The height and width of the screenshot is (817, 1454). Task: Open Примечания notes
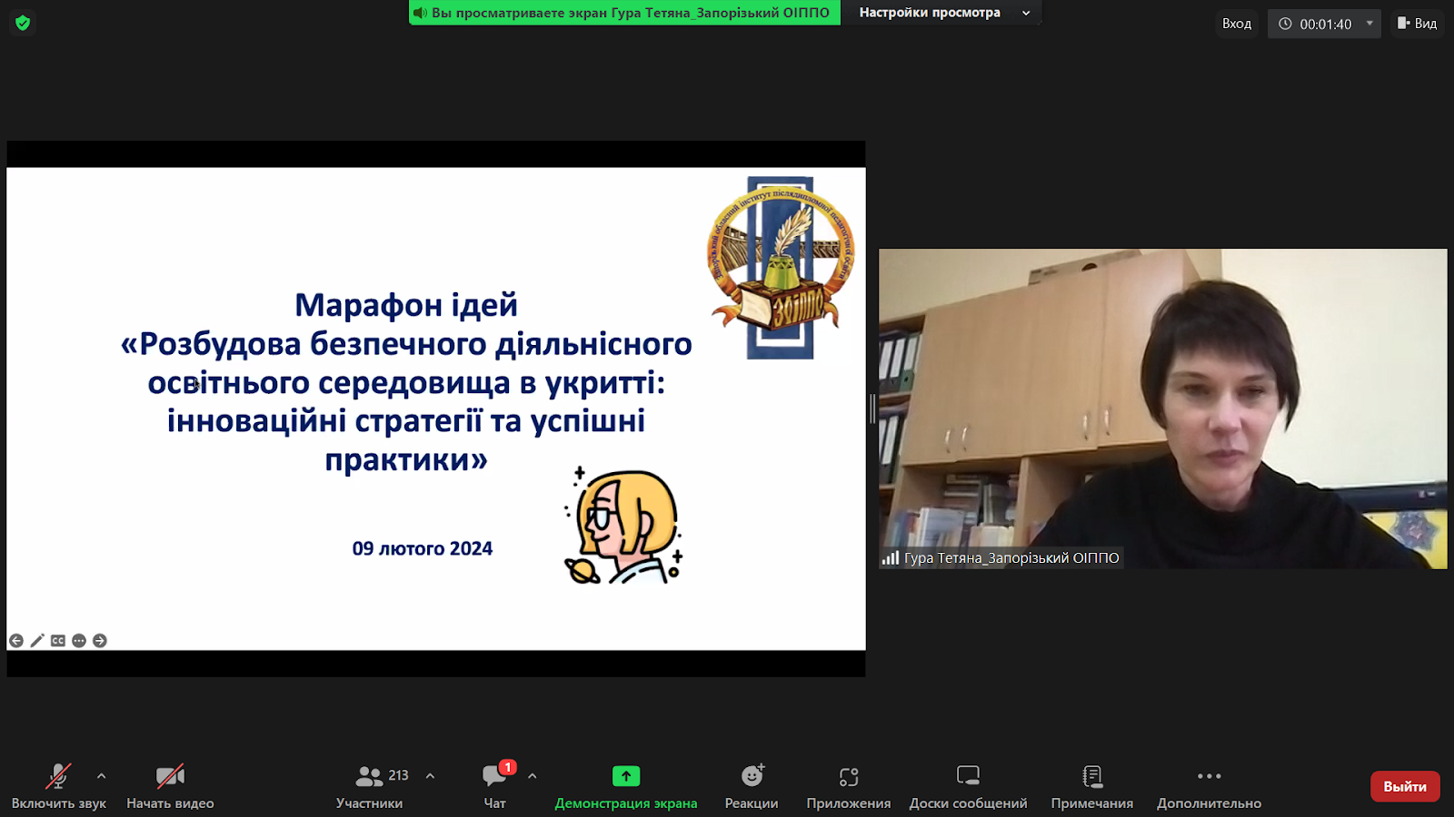click(1092, 787)
